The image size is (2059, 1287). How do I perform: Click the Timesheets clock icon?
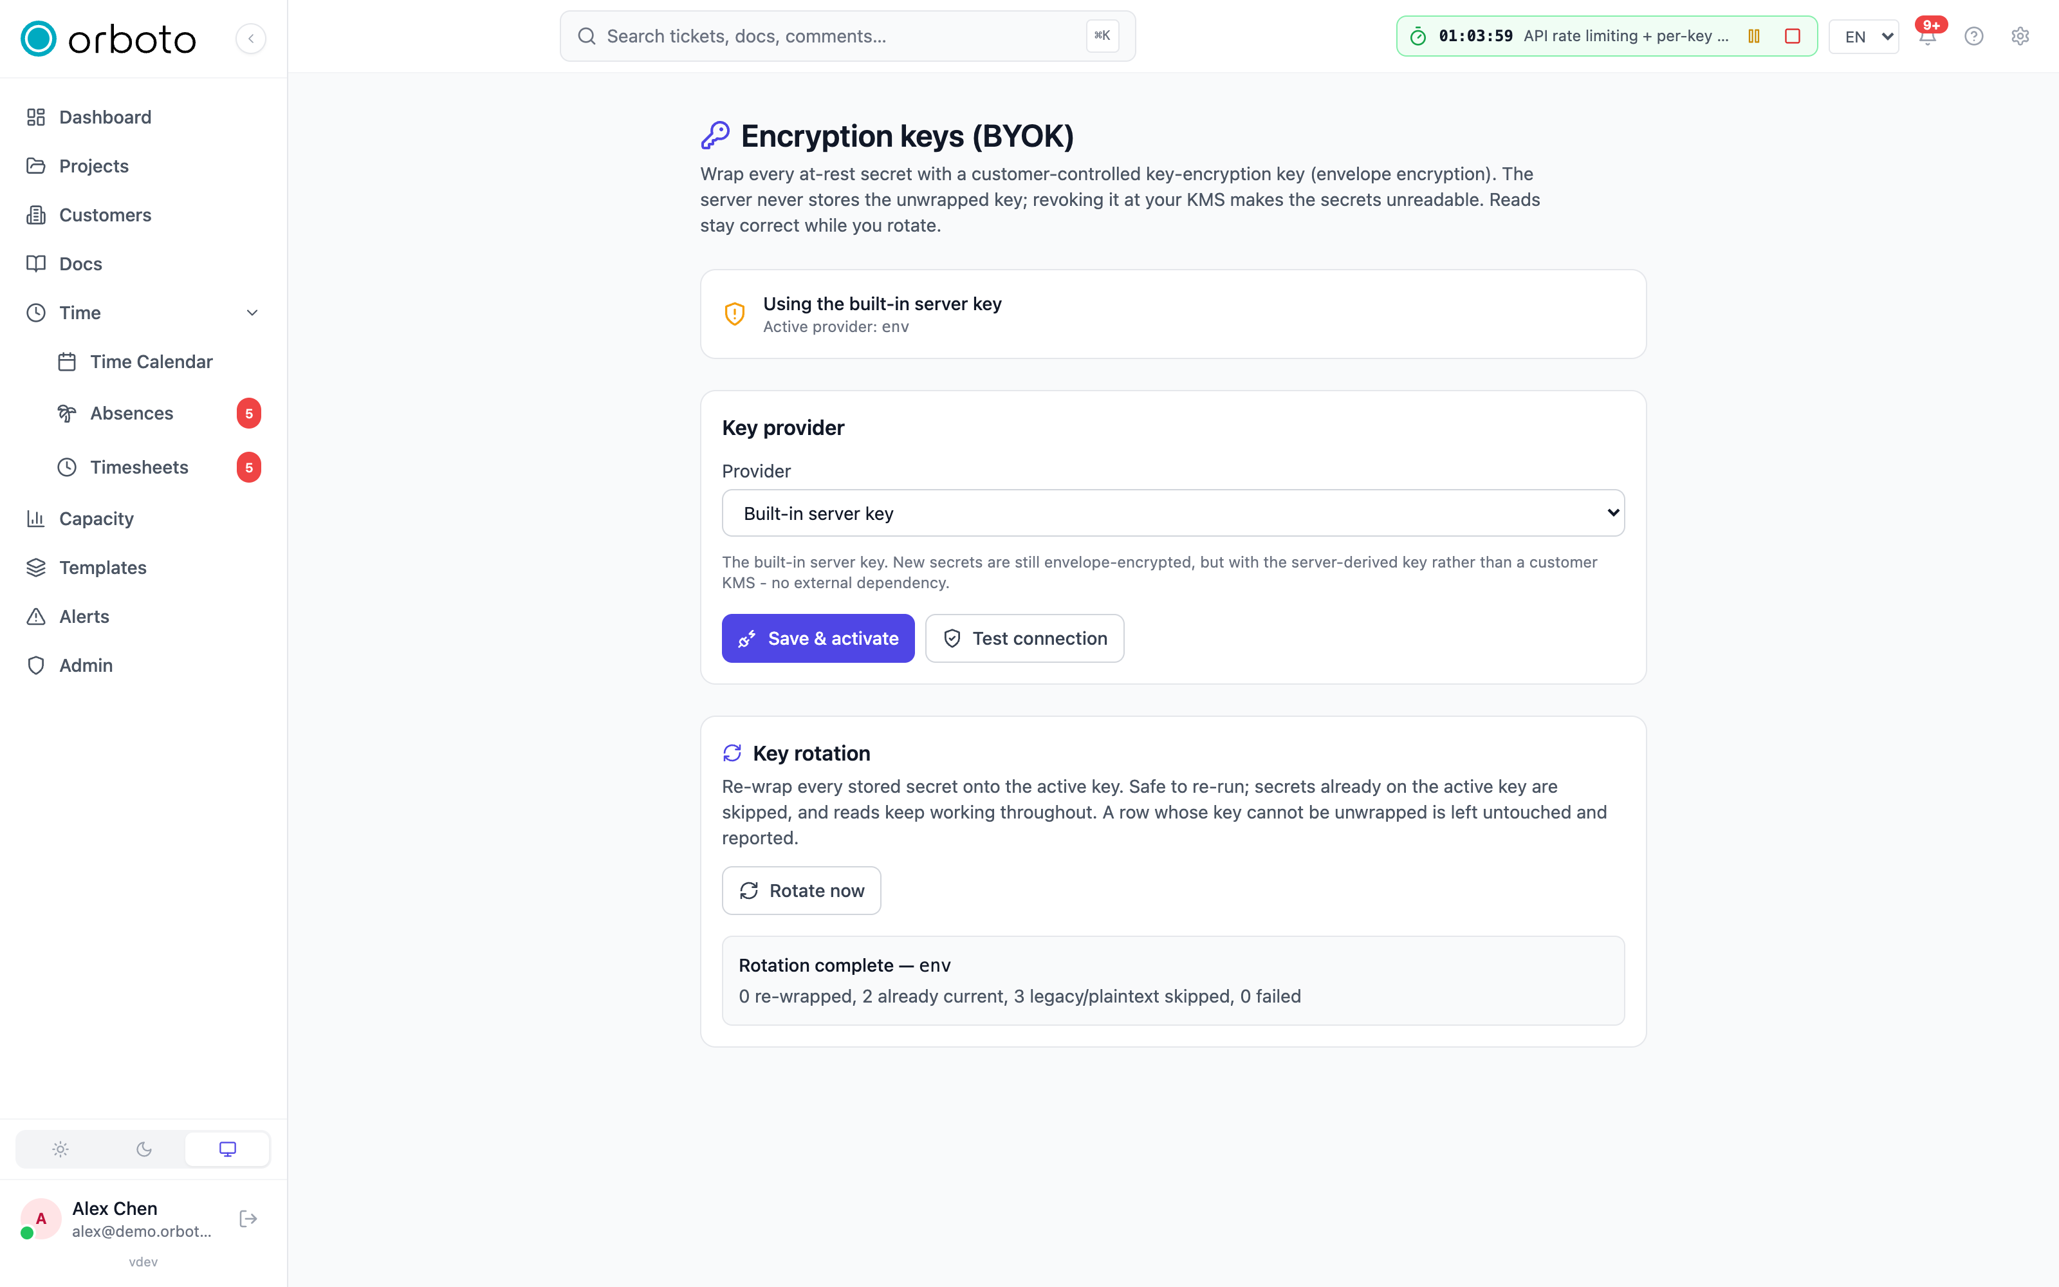pos(67,467)
